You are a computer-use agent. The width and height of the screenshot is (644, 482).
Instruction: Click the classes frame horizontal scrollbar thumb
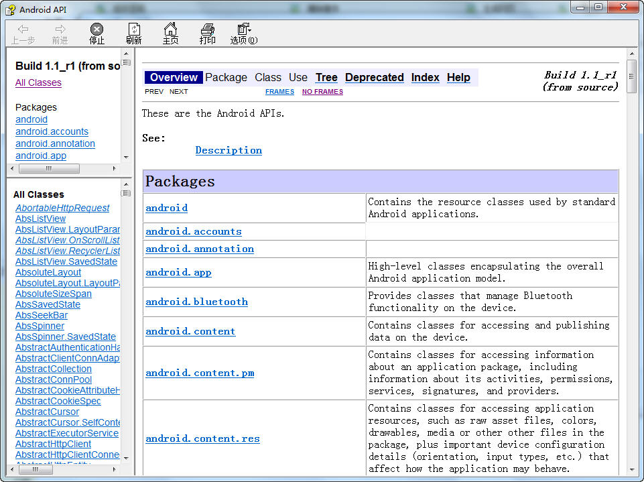pos(36,469)
